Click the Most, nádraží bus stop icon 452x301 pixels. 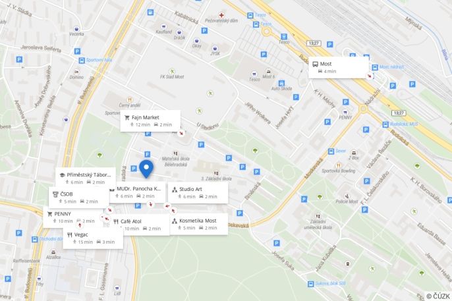375,67
